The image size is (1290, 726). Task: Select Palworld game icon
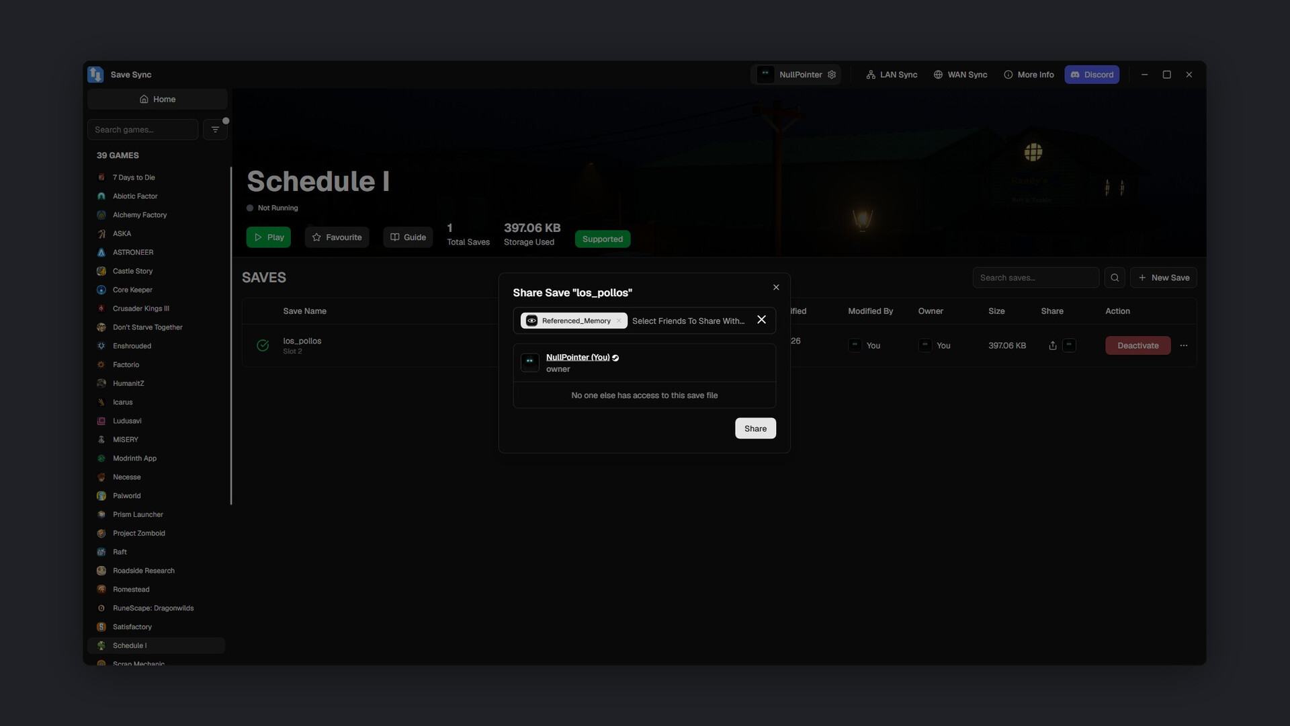click(x=101, y=496)
